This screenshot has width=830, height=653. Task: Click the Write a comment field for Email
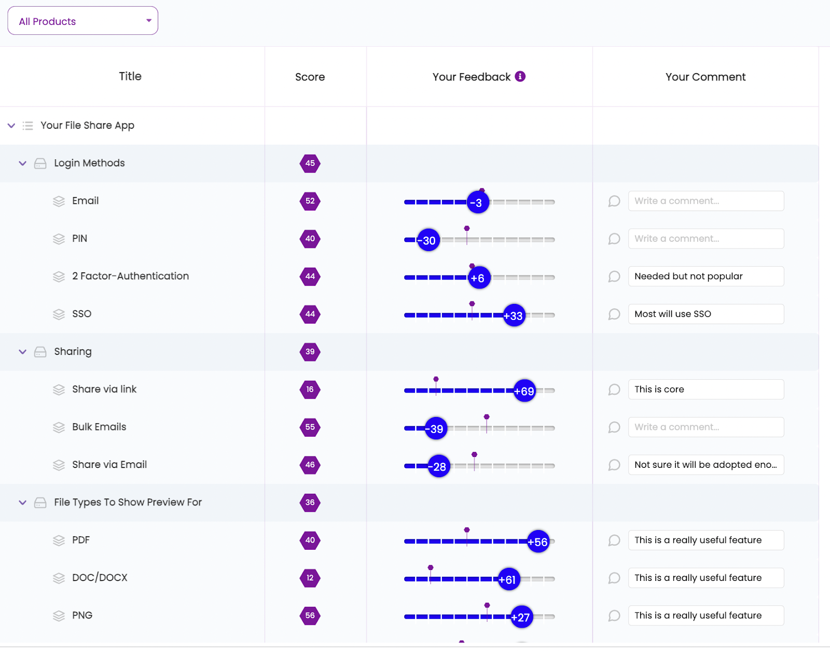pyautogui.click(x=706, y=201)
